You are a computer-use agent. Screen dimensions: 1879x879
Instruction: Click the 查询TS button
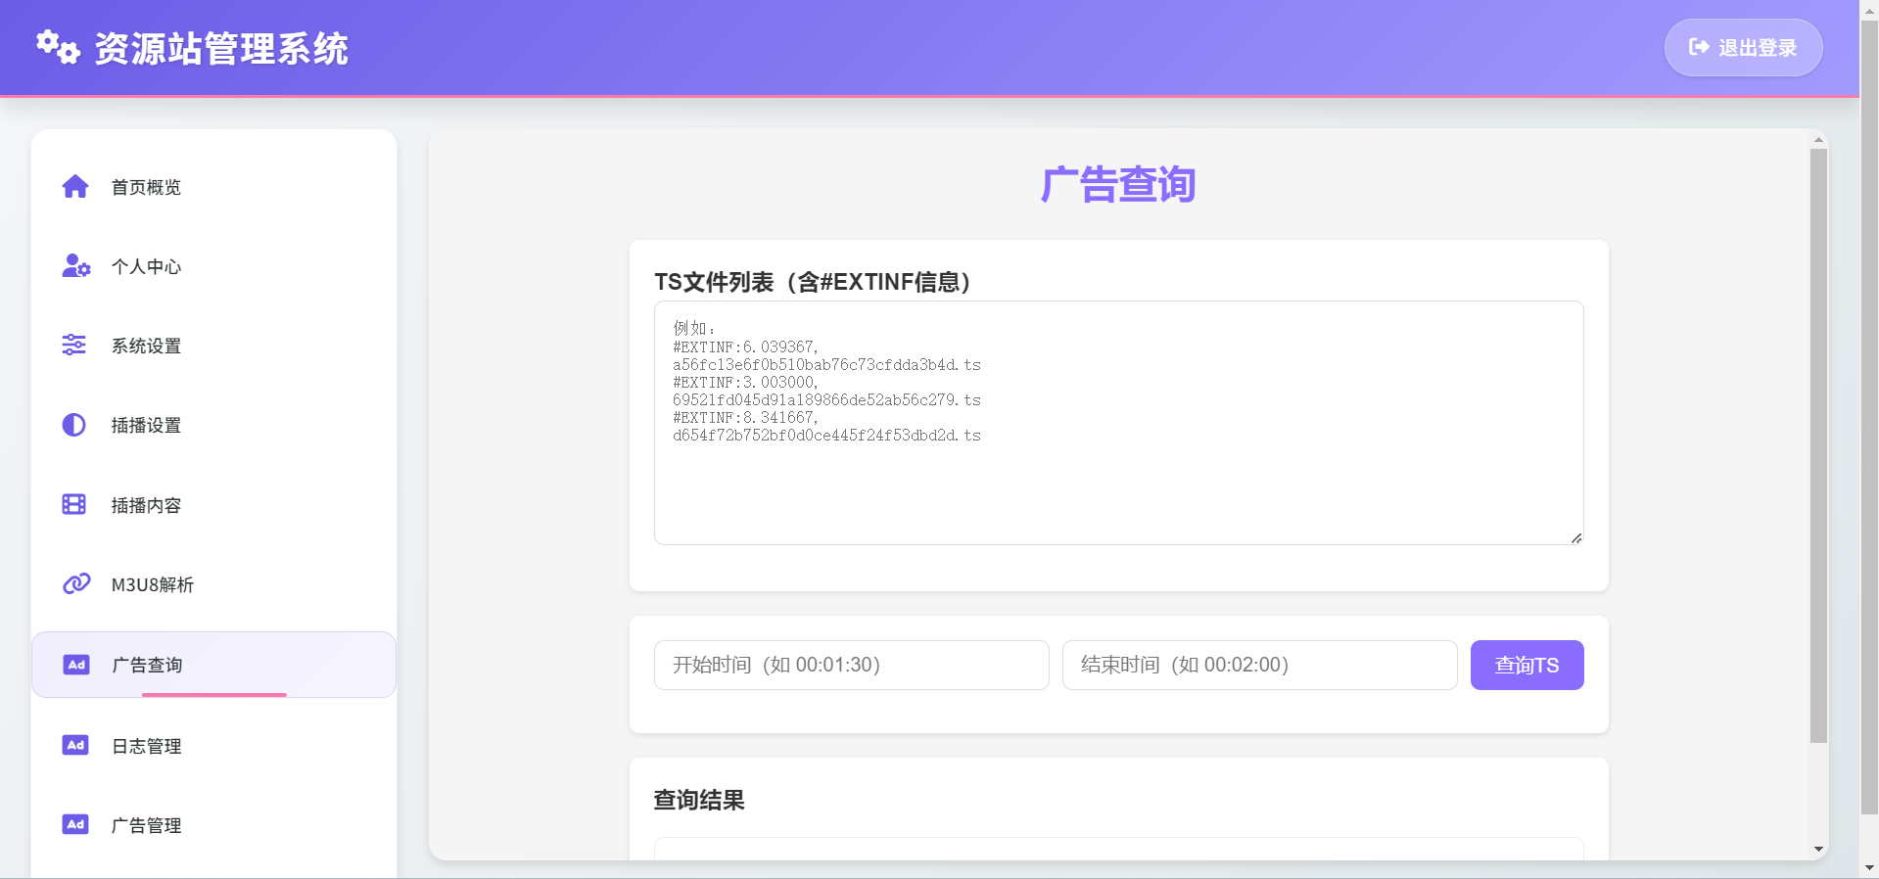tap(1527, 665)
